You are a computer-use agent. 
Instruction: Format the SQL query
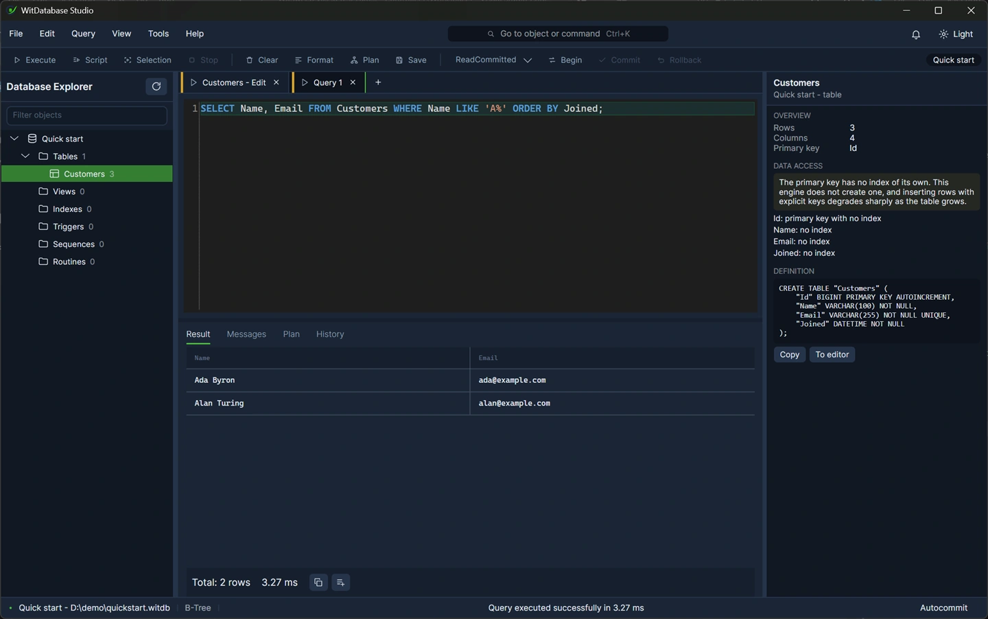314,60
